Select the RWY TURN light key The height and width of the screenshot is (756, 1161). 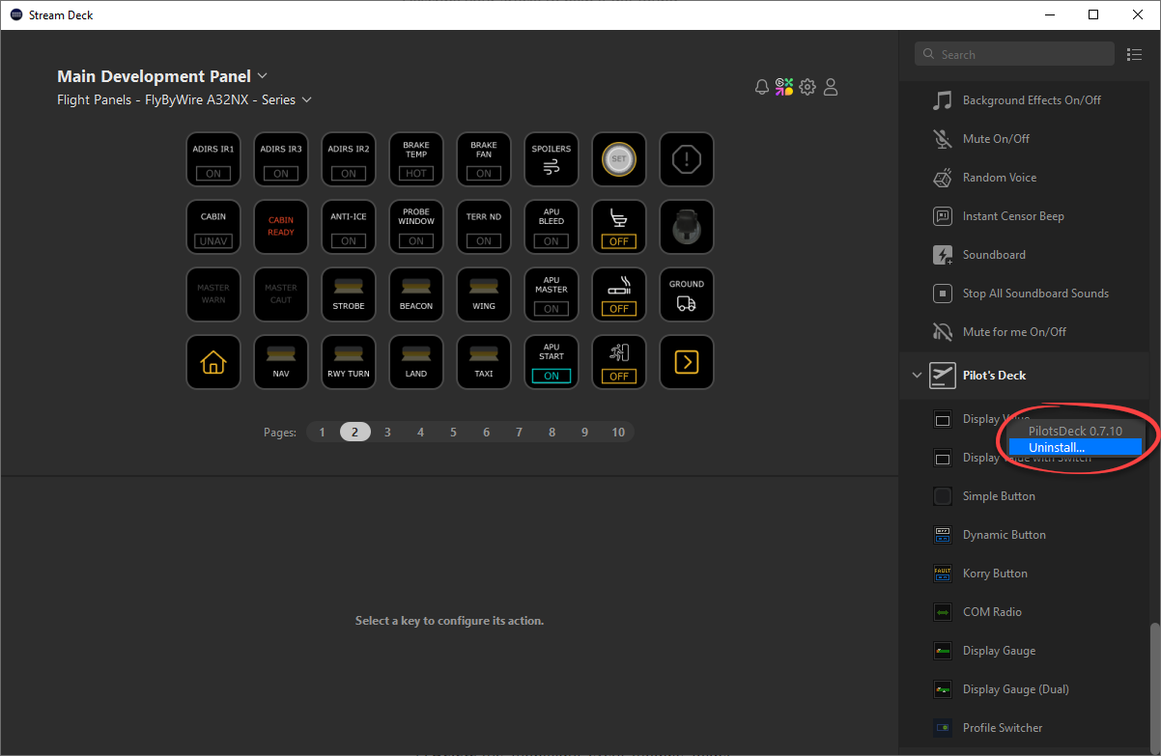point(349,362)
